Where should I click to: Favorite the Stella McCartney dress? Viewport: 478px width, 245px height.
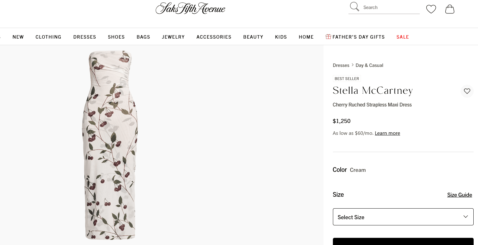tap(467, 91)
